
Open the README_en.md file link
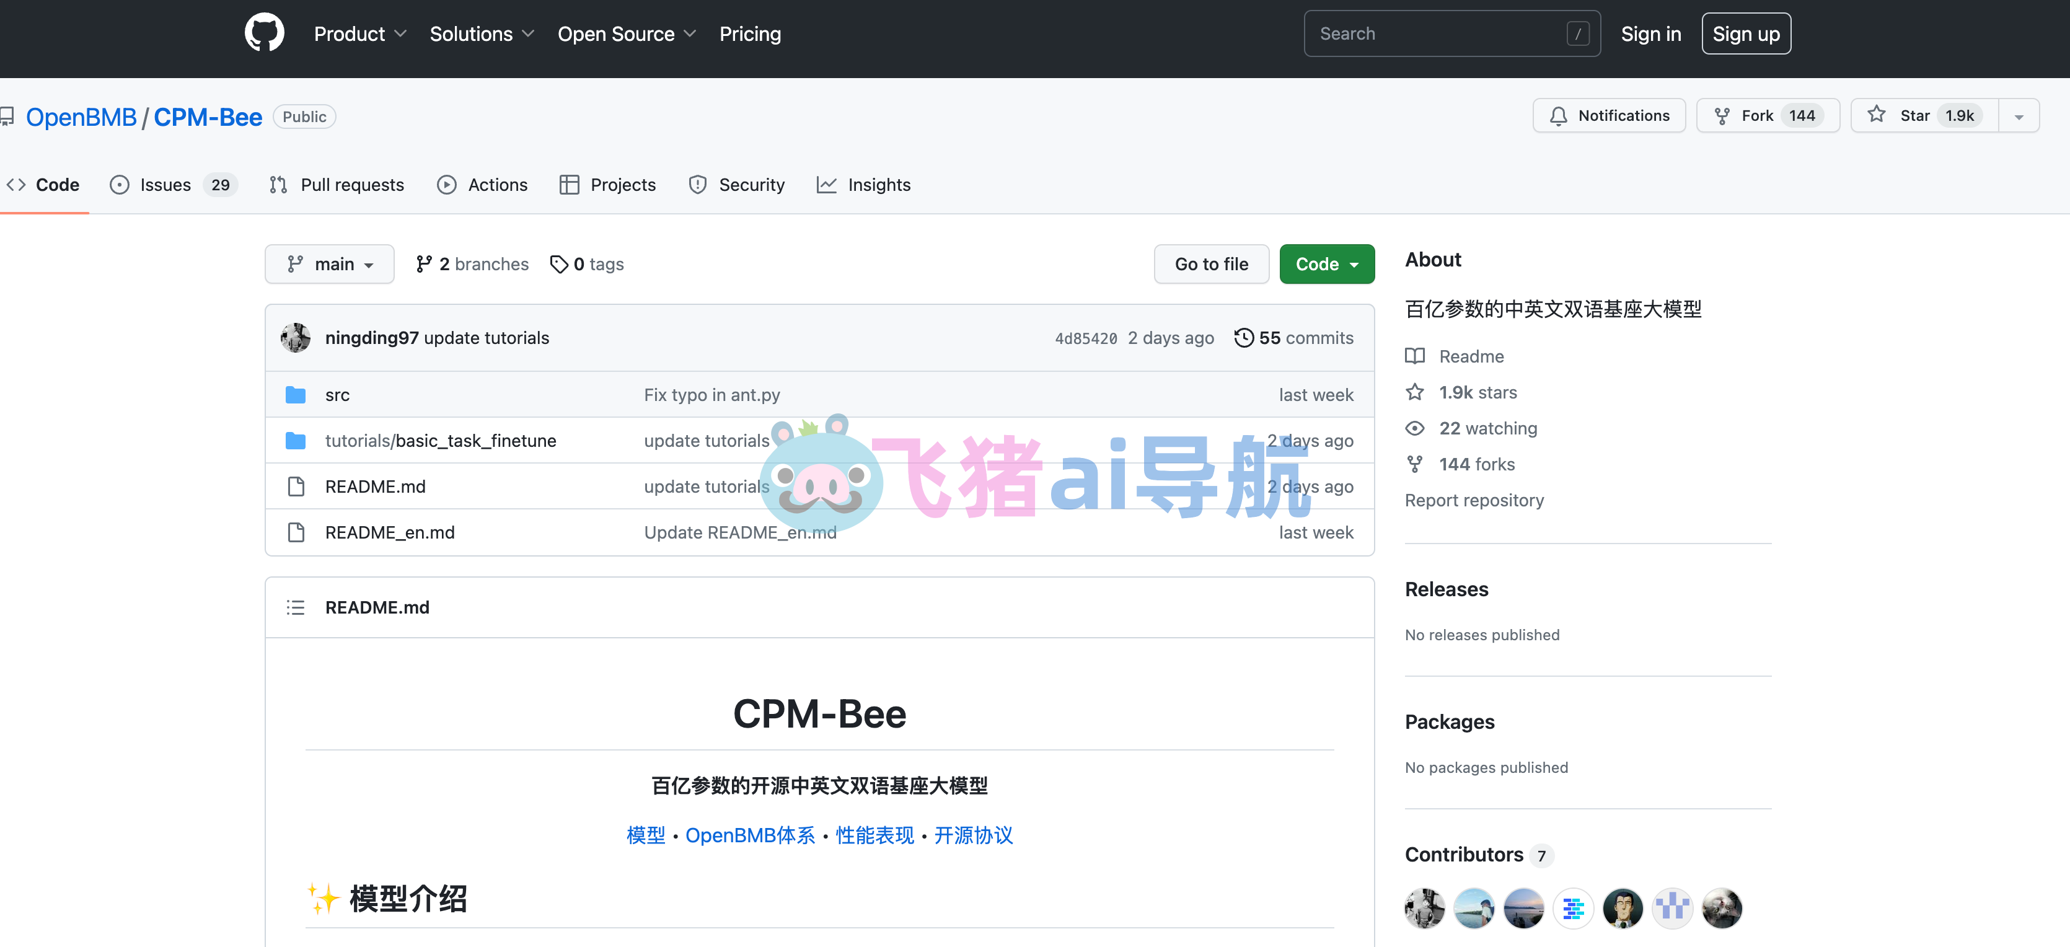pos(390,532)
